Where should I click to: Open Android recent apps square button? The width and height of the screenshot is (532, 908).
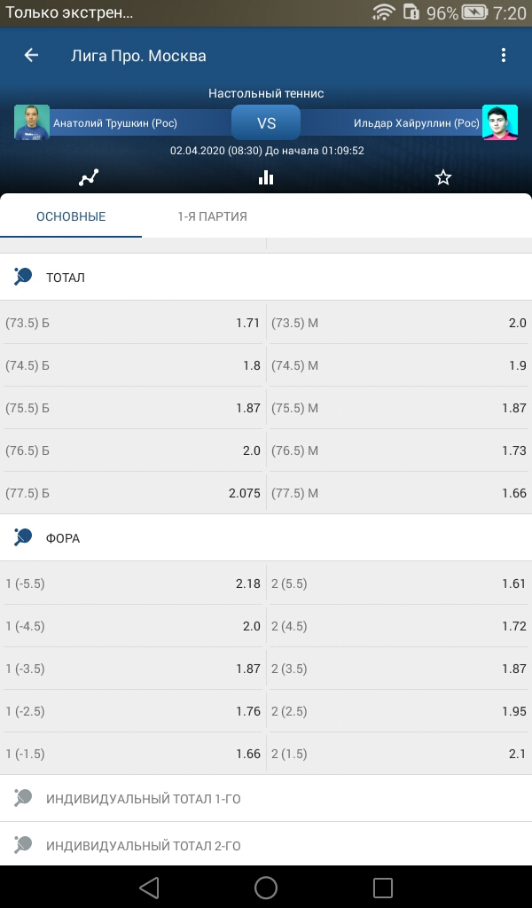(383, 887)
